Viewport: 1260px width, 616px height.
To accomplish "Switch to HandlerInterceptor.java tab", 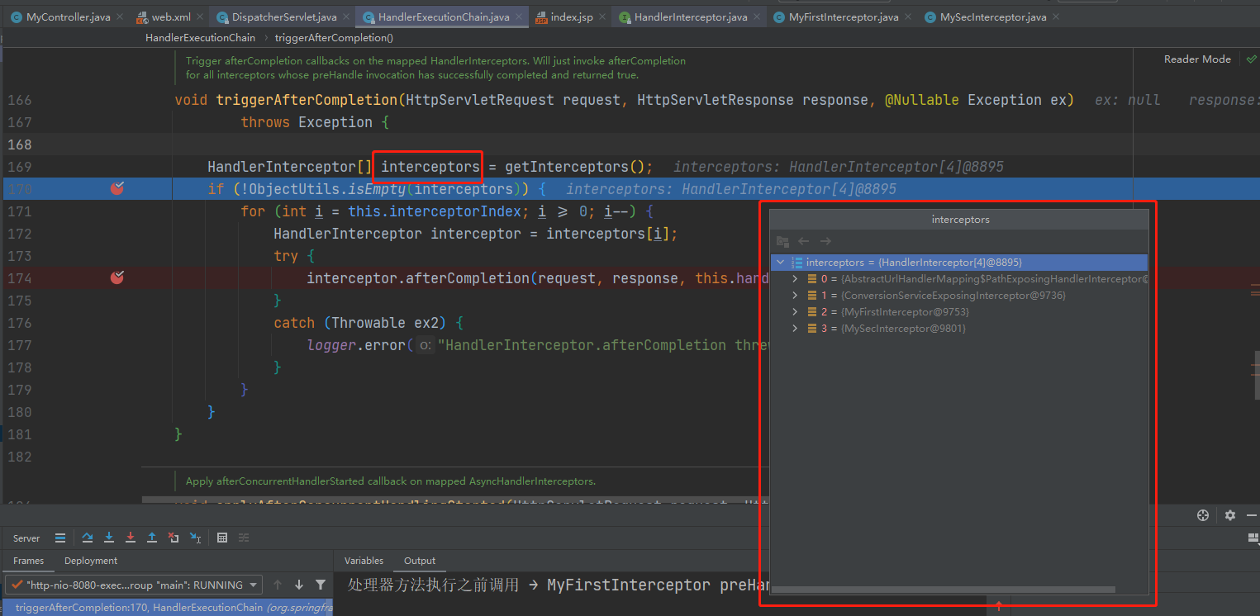I will [691, 17].
